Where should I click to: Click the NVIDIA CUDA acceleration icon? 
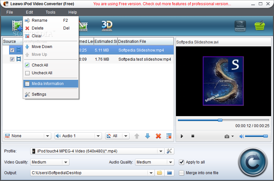click(x=240, y=26)
